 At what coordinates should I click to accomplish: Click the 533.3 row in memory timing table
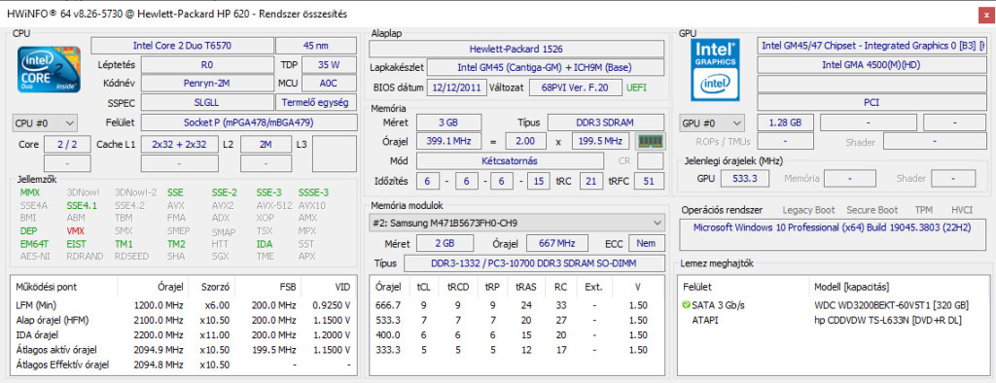[x=517, y=320]
